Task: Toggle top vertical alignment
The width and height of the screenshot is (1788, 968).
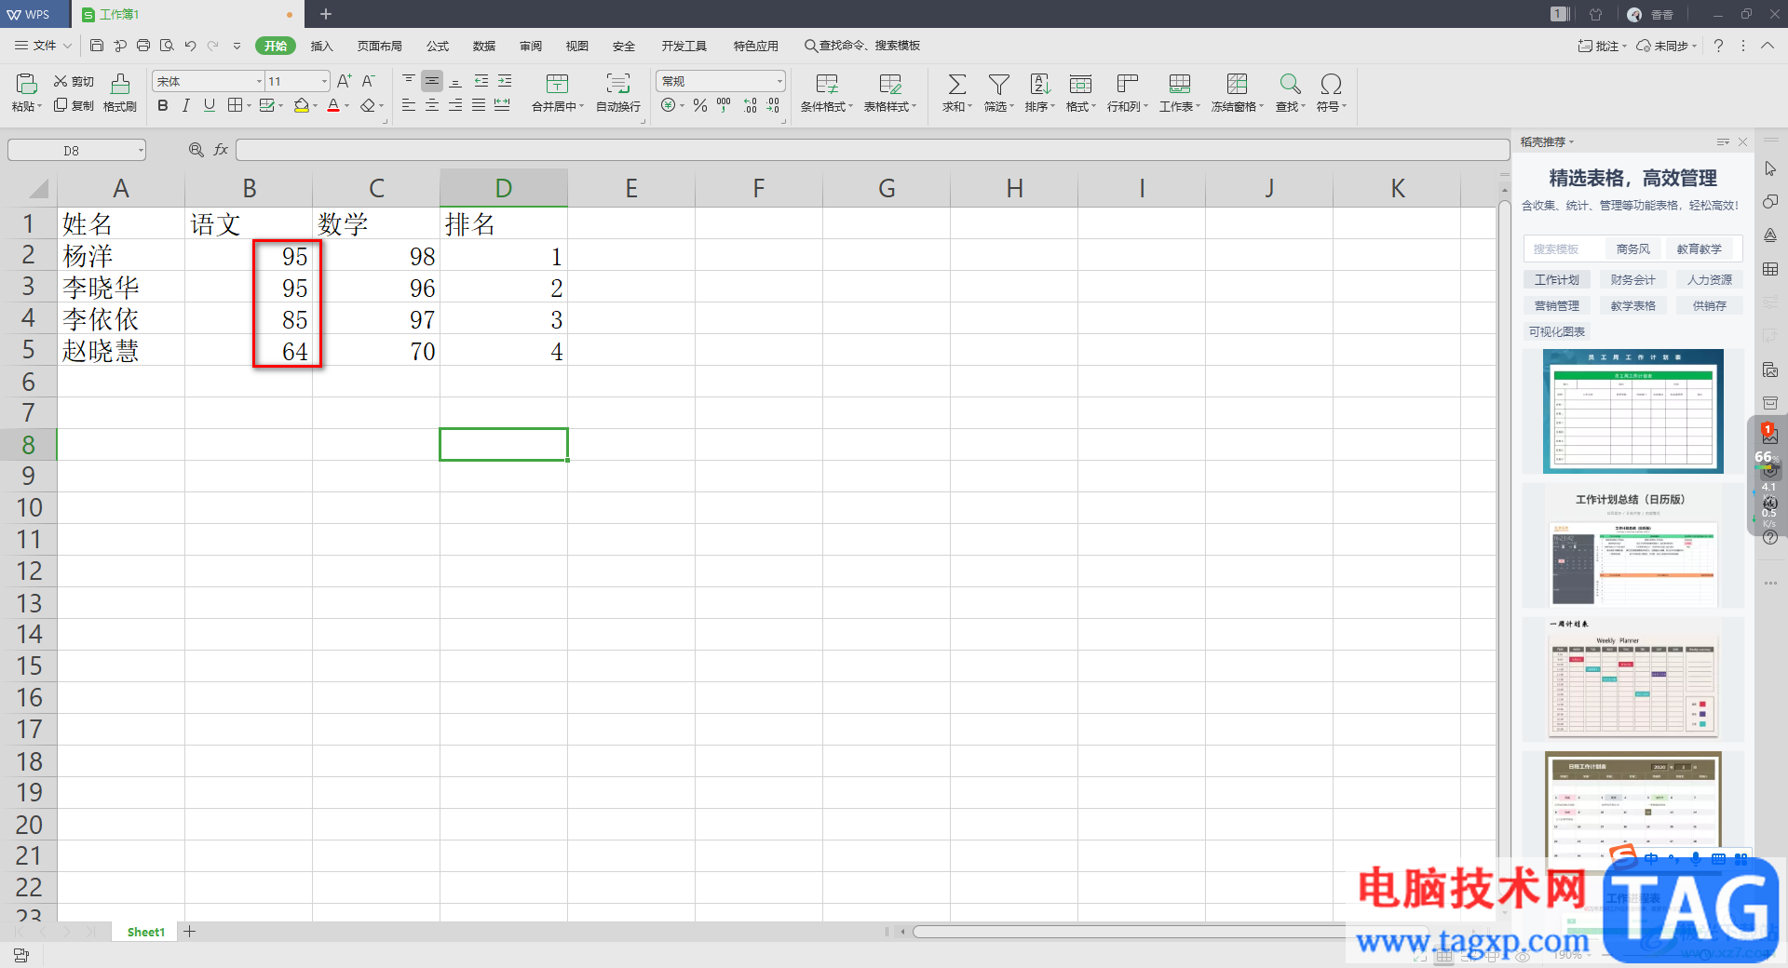Action: (409, 82)
